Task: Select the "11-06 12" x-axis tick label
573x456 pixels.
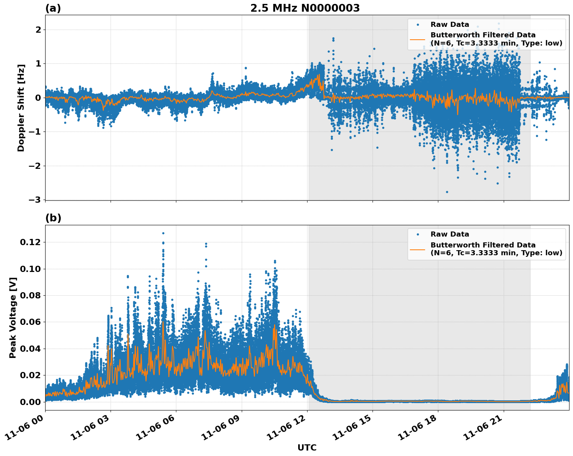Action: [x=285, y=428]
